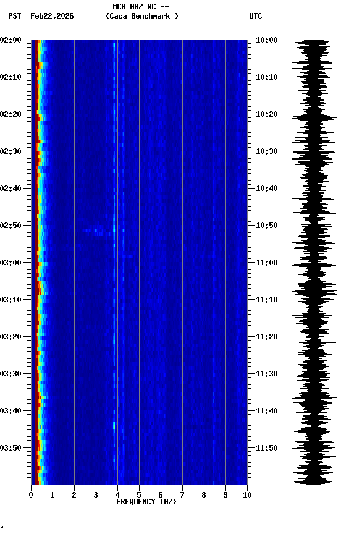Click the '2' frequency axis tick label
Screen dimensions: 341x534
[74, 495]
